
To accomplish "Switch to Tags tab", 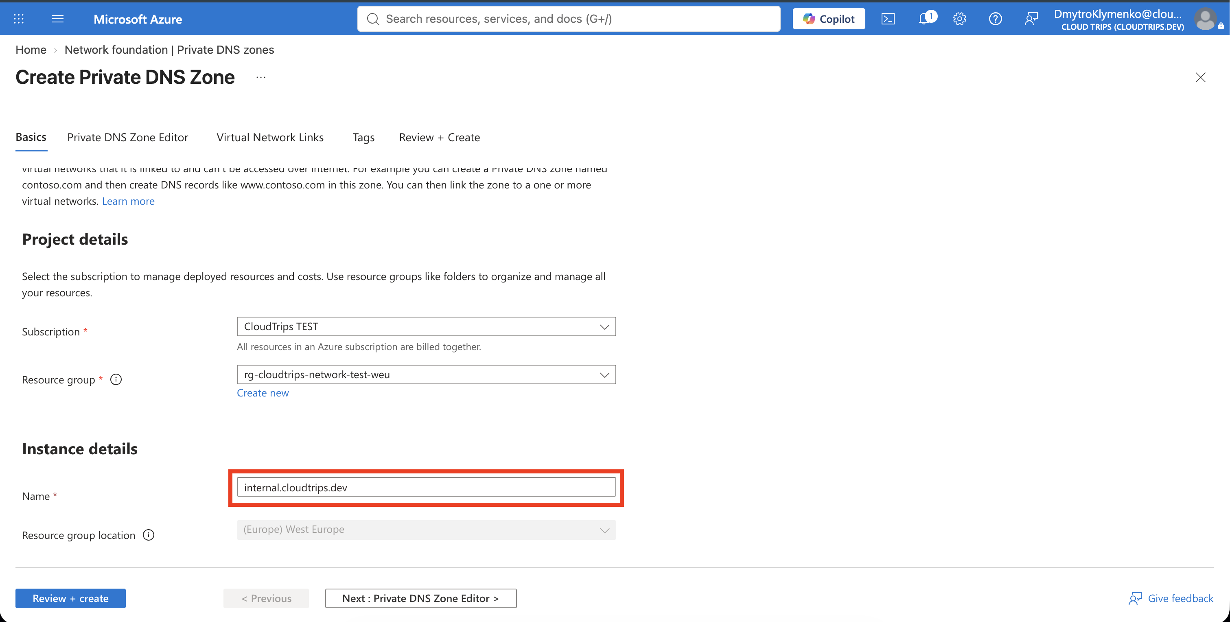I will [363, 138].
